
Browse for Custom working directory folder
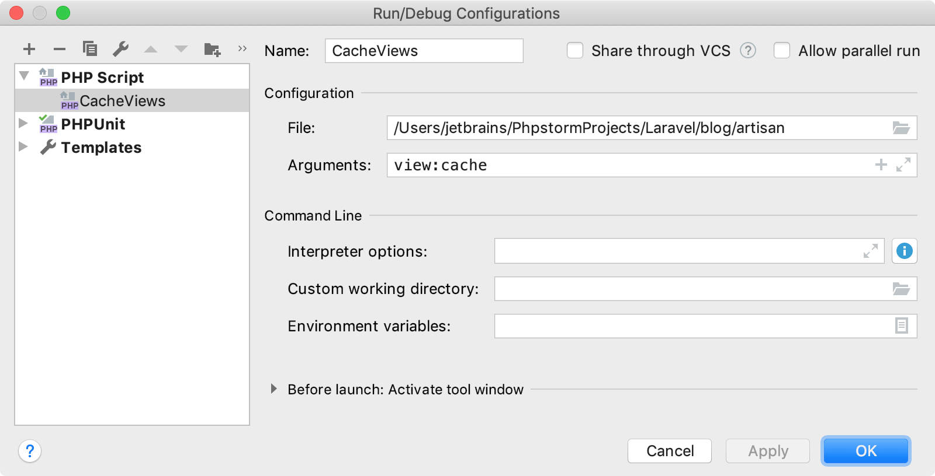[x=901, y=289]
